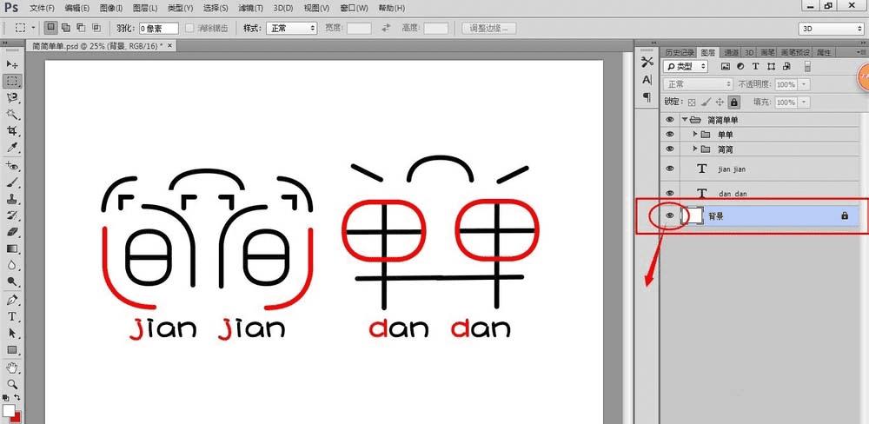869x424 pixels.
Task: Select the Path Selection tool
Action: tap(11, 333)
